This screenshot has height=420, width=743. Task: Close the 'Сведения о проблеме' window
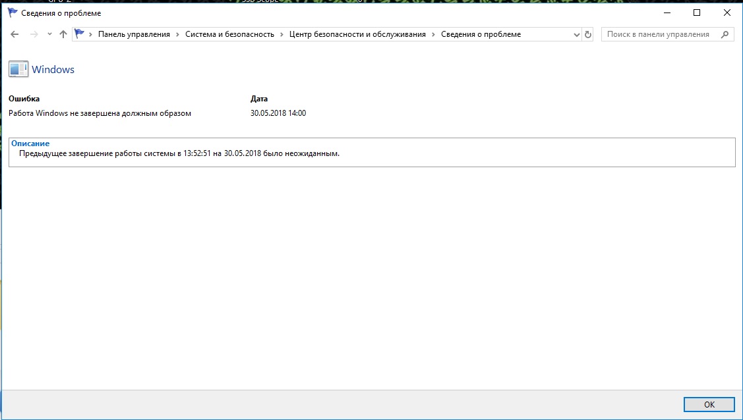727,13
